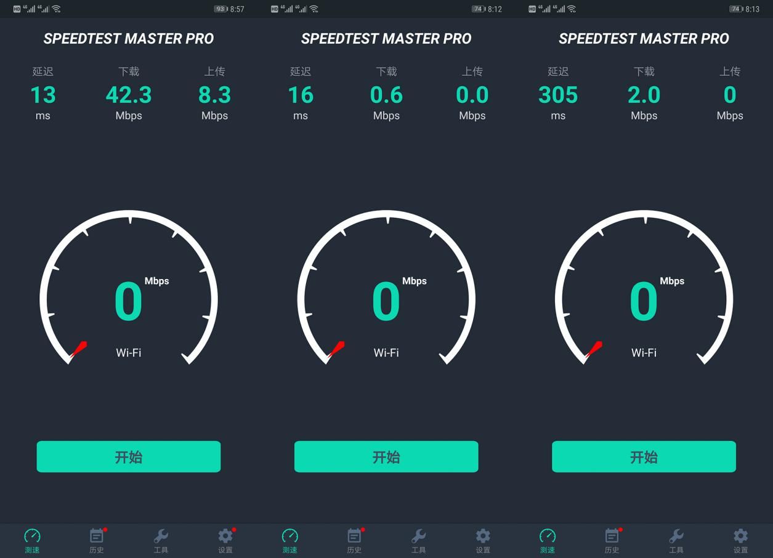Tap the HD status icon on the 8:13 screen

tap(532, 9)
